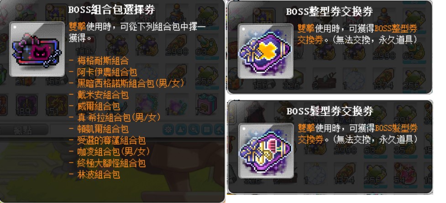Click the BOSS整型券交換券 item icon

click(265, 51)
